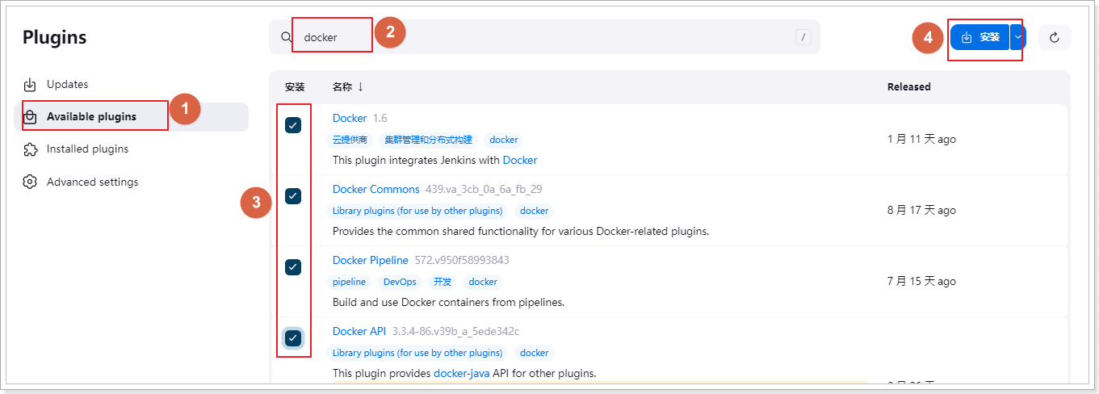The height and width of the screenshot is (394, 1099).
Task: Click the sort arrow beside 名称 header
Action: [360, 86]
